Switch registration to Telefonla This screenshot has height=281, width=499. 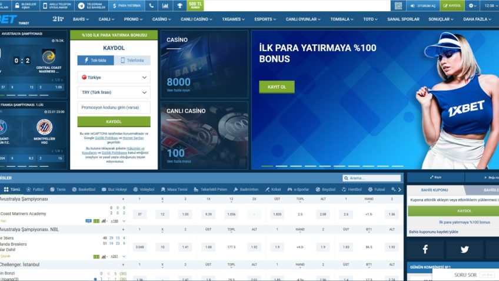(132, 60)
